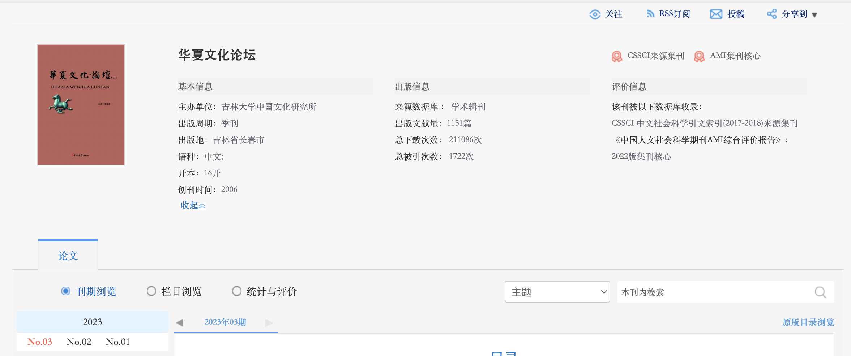The width and height of the screenshot is (851, 356).
Task: Click the 学术辑刊 source database value
Action: (x=468, y=107)
